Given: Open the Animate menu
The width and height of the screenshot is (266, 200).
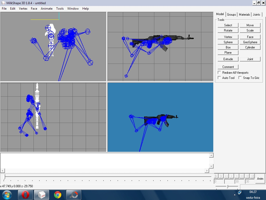Looking at the screenshot, I should click(x=47, y=9).
